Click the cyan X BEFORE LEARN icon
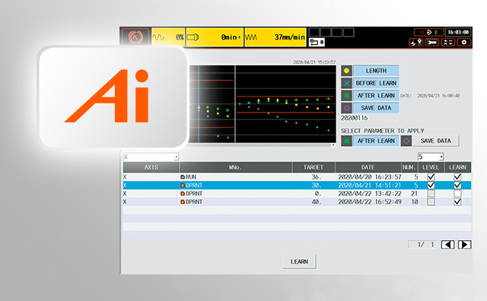487x301 pixels. coord(346,83)
